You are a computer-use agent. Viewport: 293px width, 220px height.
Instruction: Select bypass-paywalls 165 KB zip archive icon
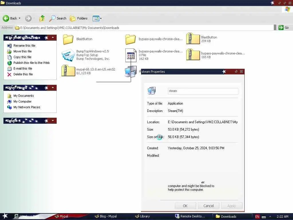(193, 55)
